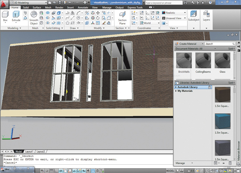Select the Glass material swatch
This screenshot has height=173, width=241.
222,60
